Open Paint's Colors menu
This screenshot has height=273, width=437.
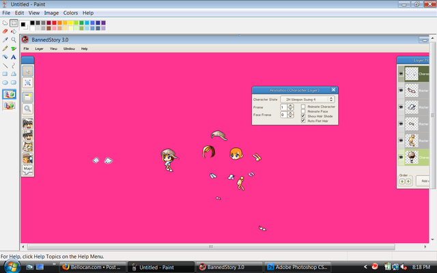[70, 13]
